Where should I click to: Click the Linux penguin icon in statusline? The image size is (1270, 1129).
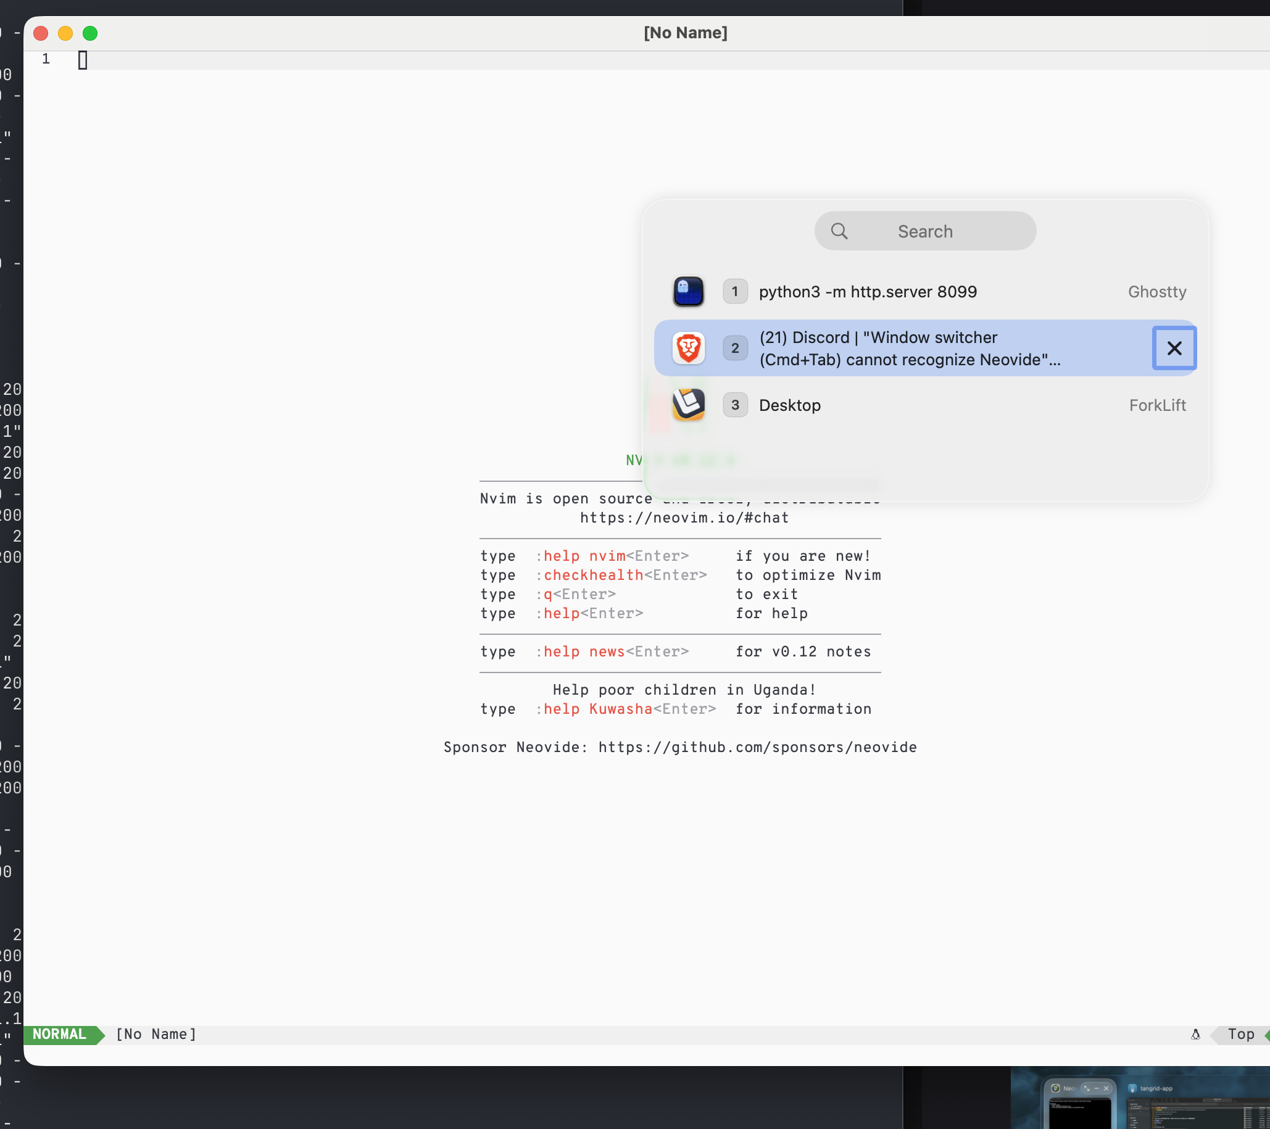tap(1195, 1034)
